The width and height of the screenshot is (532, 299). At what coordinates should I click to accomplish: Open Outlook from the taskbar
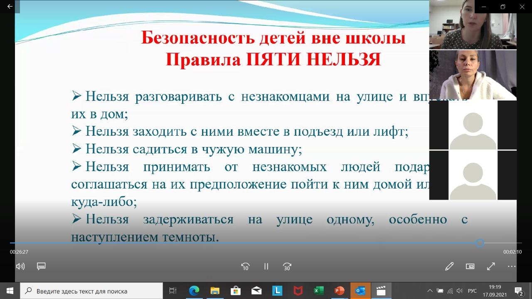[x=360, y=291]
